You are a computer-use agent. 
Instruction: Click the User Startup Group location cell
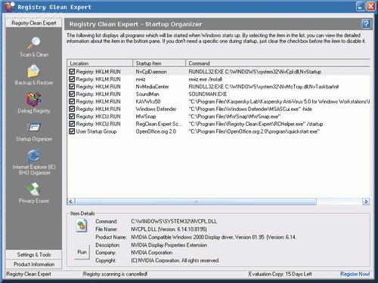[96, 131]
